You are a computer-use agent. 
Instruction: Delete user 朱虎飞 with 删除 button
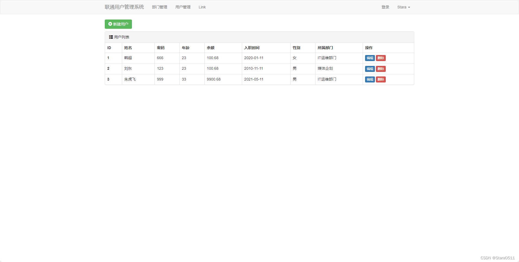click(381, 79)
